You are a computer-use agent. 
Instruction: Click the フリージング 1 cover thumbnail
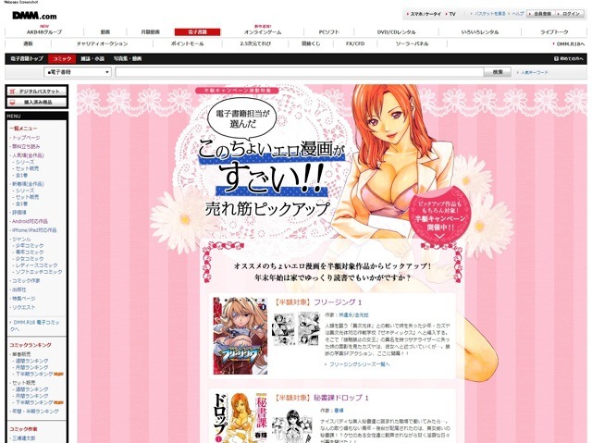click(240, 336)
